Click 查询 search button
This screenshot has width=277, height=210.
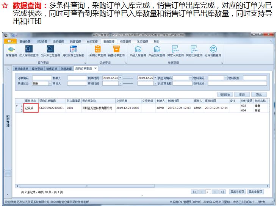tap(242, 95)
